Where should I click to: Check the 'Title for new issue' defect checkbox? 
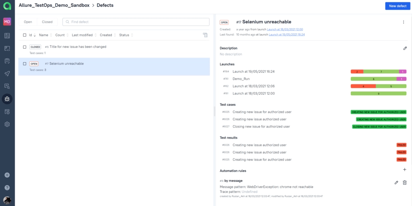[25, 47]
